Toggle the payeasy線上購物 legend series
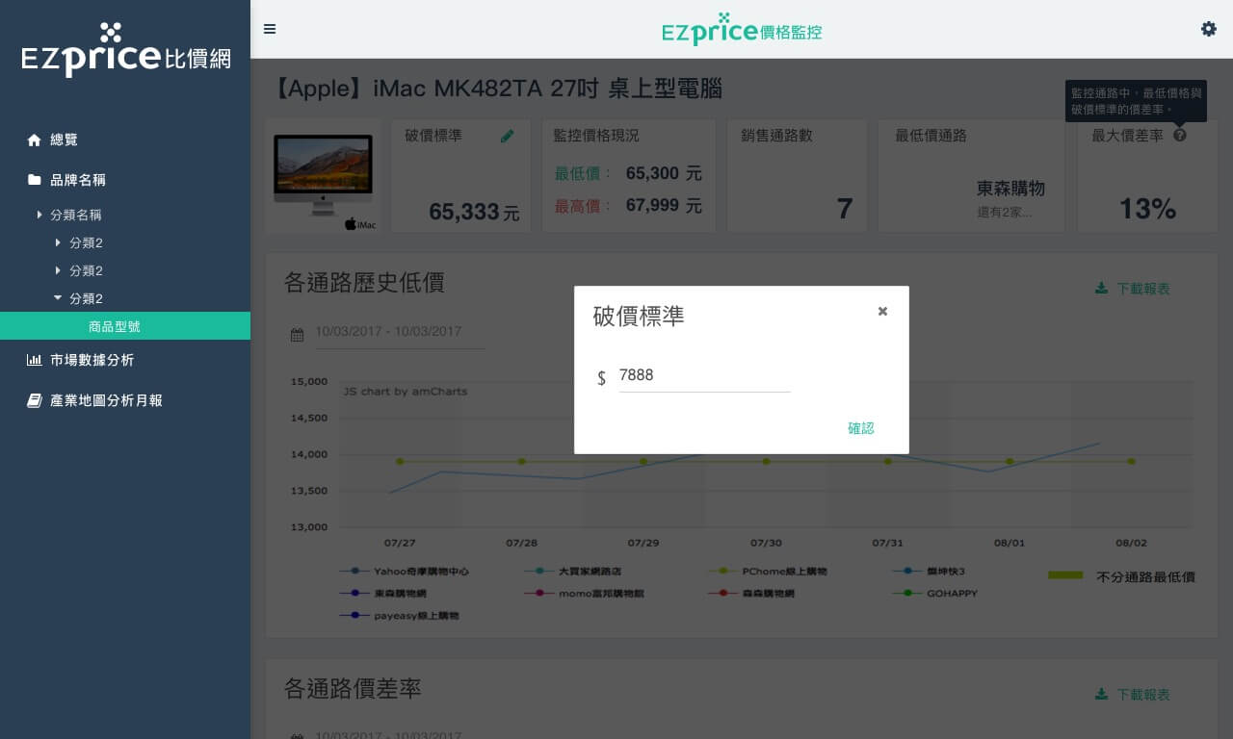Screen dimensions: 1233x739 [x=400, y=616]
